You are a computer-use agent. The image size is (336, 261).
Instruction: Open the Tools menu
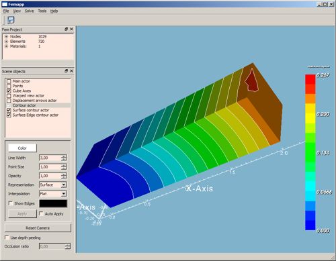point(42,11)
